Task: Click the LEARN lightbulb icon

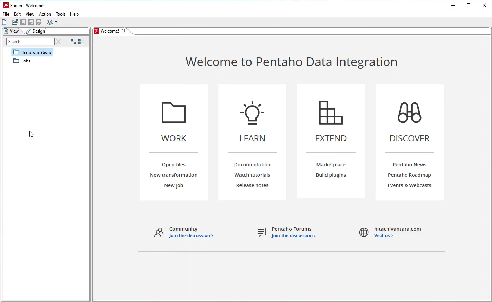Action: click(x=252, y=112)
